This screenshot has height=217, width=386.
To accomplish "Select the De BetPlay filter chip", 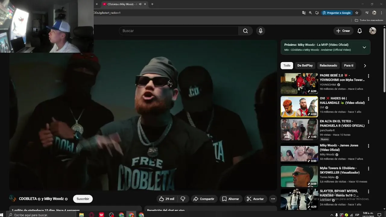I will click(x=305, y=65).
